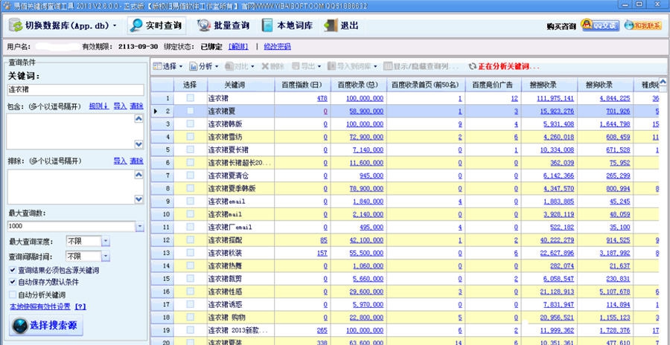Open 批量查询 batch query
Viewport: 670px width, 345px height.
pyautogui.click(x=223, y=25)
